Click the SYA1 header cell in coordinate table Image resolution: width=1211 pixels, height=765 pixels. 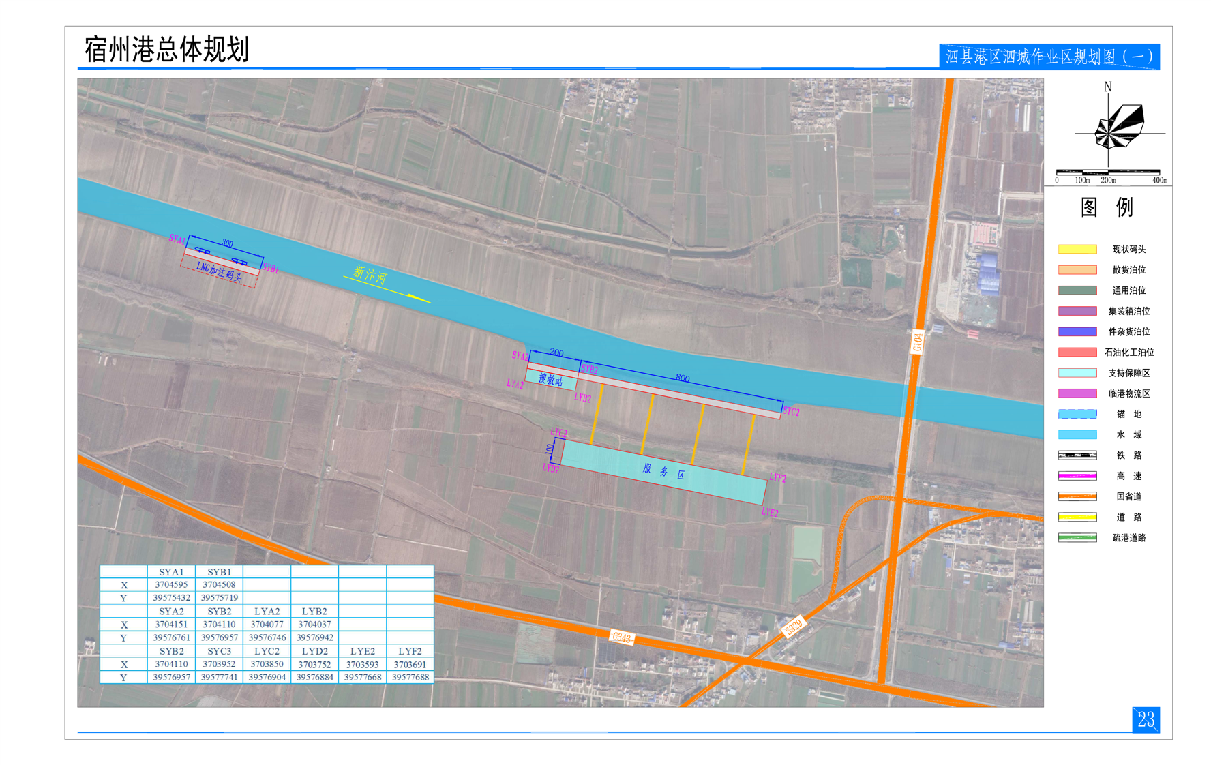(171, 572)
